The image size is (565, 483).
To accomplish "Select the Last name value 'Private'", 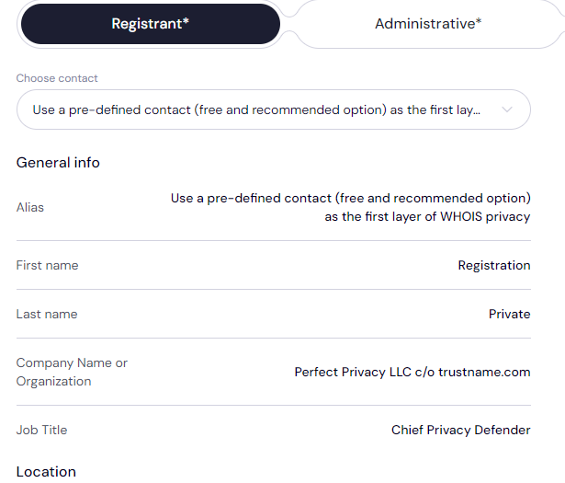I will tap(509, 314).
